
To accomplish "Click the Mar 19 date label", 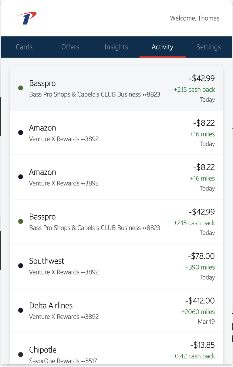I will [206, 322].
